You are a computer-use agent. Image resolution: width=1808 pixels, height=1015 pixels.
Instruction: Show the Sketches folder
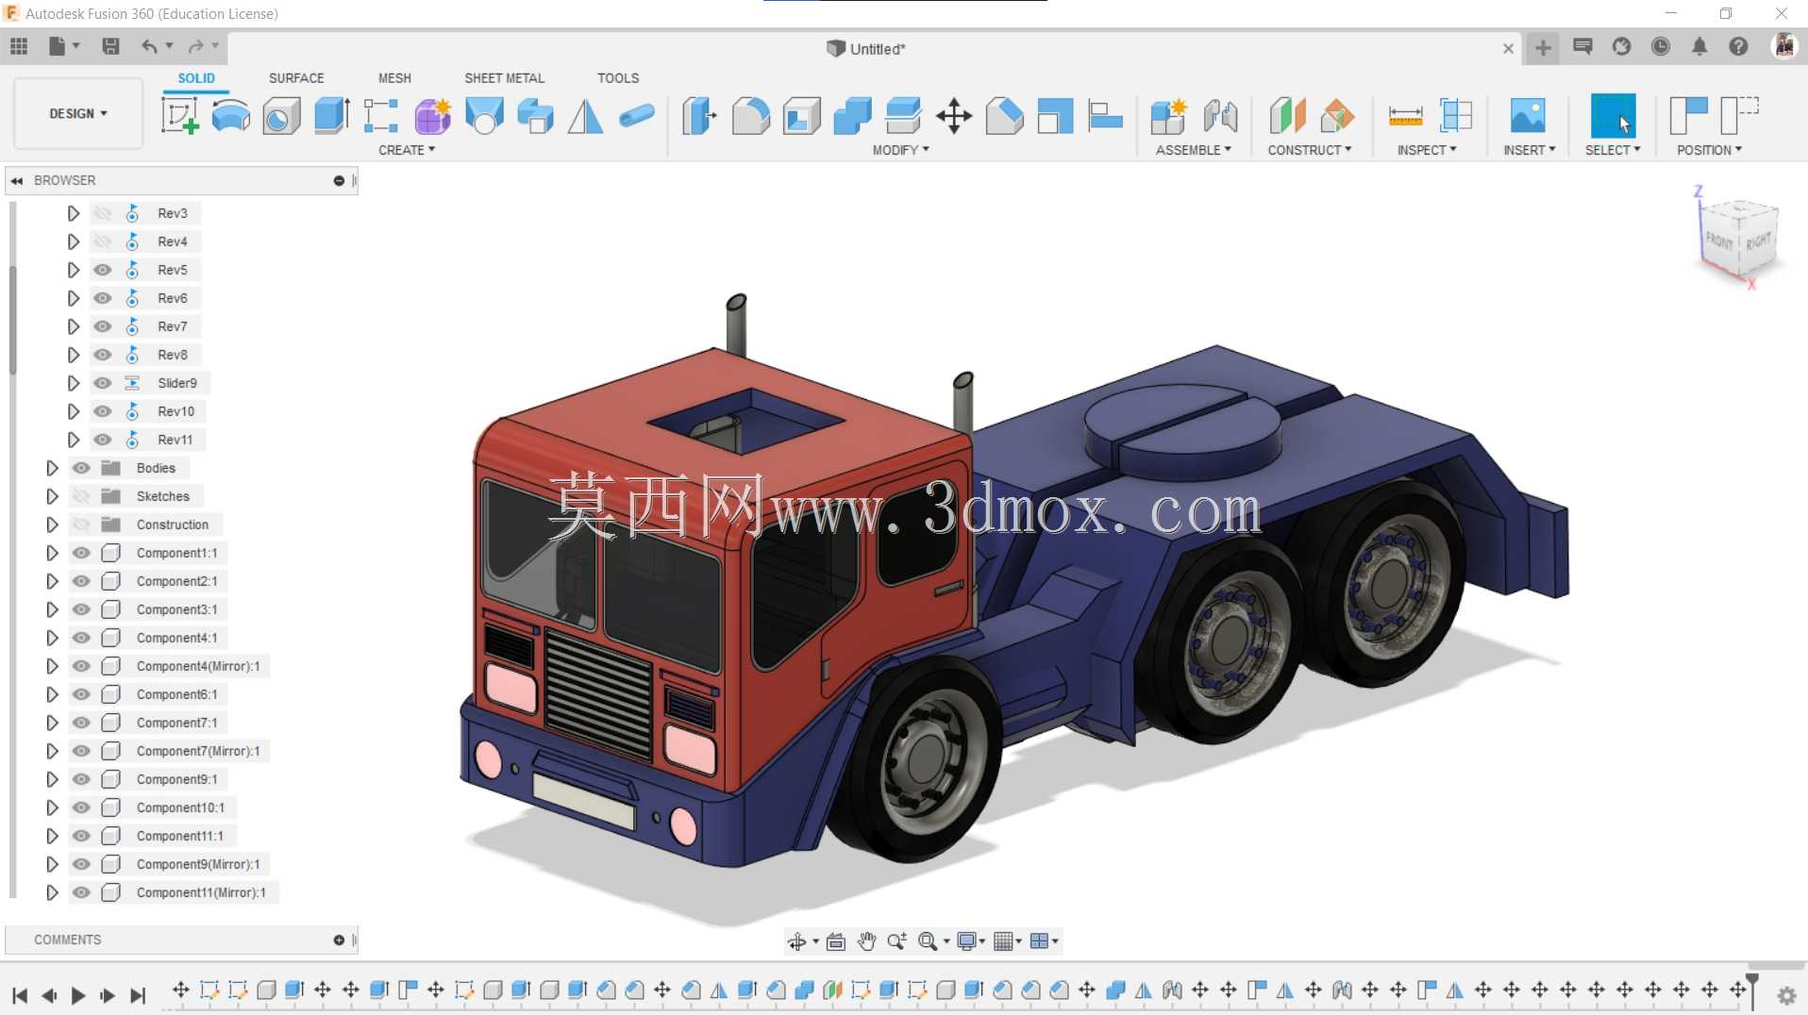(81, 496)
